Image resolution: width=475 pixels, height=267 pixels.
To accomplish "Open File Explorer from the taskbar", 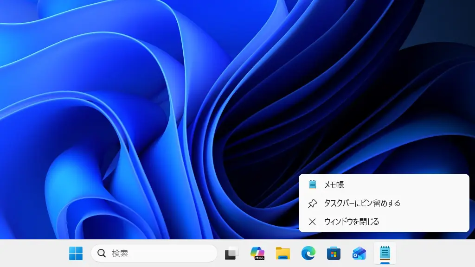I will (x=282, y=253).
